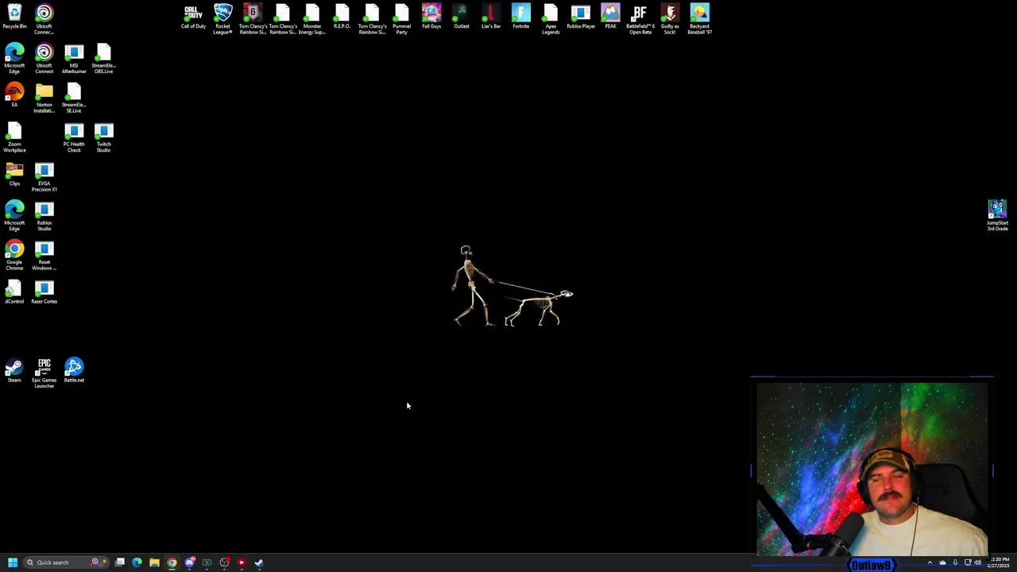
Task: Select the Roblox Studio desktop shortcut
Action: coord(44,216)
